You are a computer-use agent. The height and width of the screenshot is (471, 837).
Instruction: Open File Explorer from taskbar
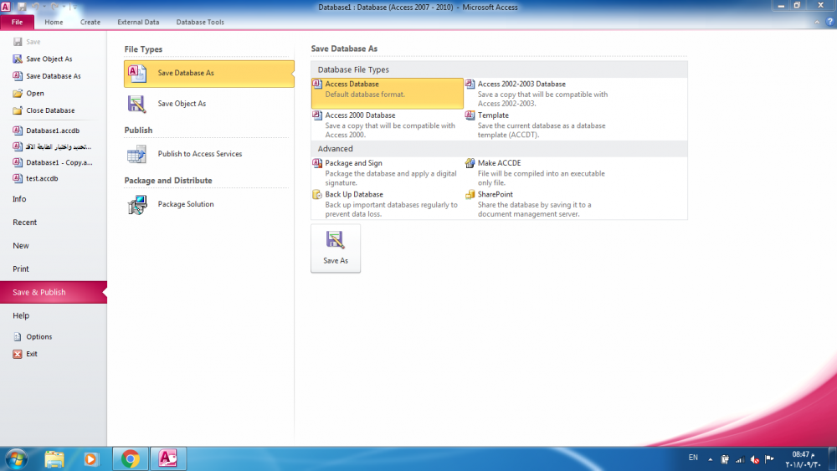(x=54, y=458)
